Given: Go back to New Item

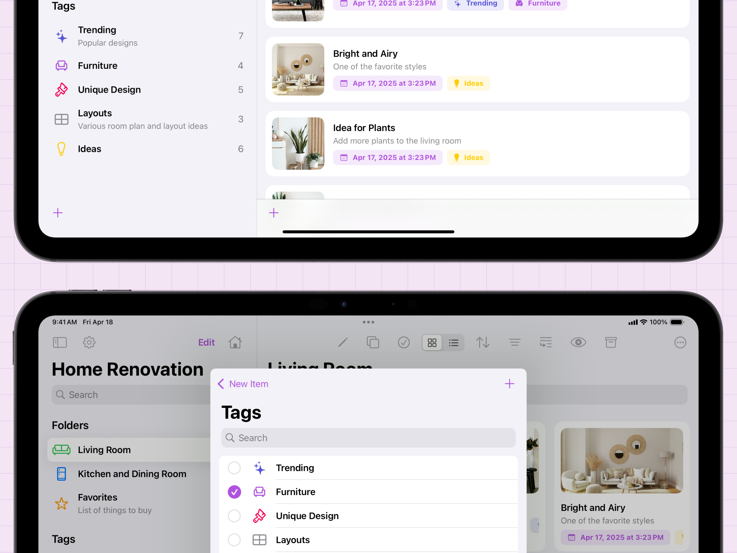Looking at the screenshot, I should [243, 384].
